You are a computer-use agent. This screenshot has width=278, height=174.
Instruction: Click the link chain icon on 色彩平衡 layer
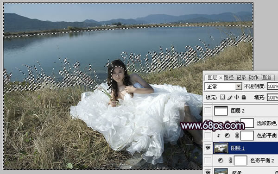237,136
